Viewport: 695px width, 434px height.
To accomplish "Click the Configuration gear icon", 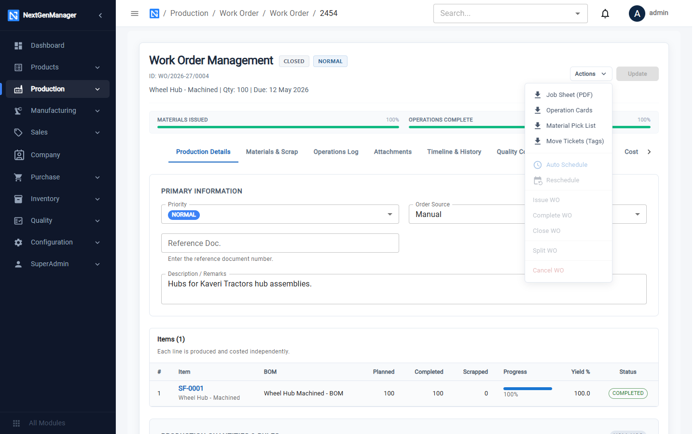I will tap(18, 242).
